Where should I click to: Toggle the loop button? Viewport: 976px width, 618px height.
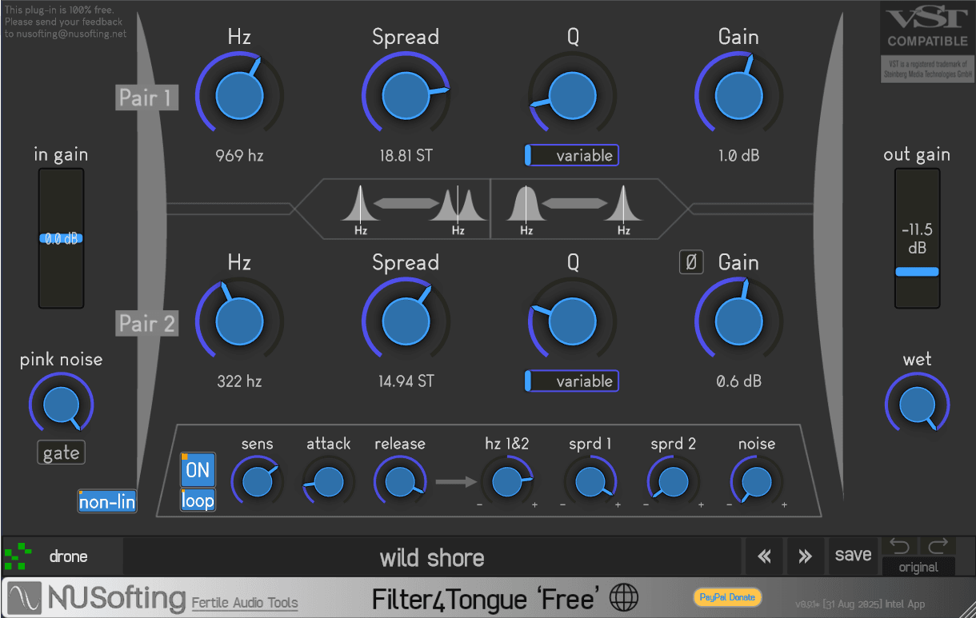[x=197, y=500]
